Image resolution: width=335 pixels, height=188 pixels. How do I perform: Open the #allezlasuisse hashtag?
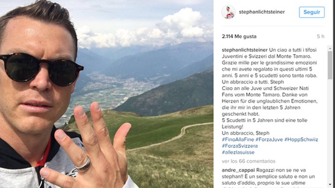point(238,152)
